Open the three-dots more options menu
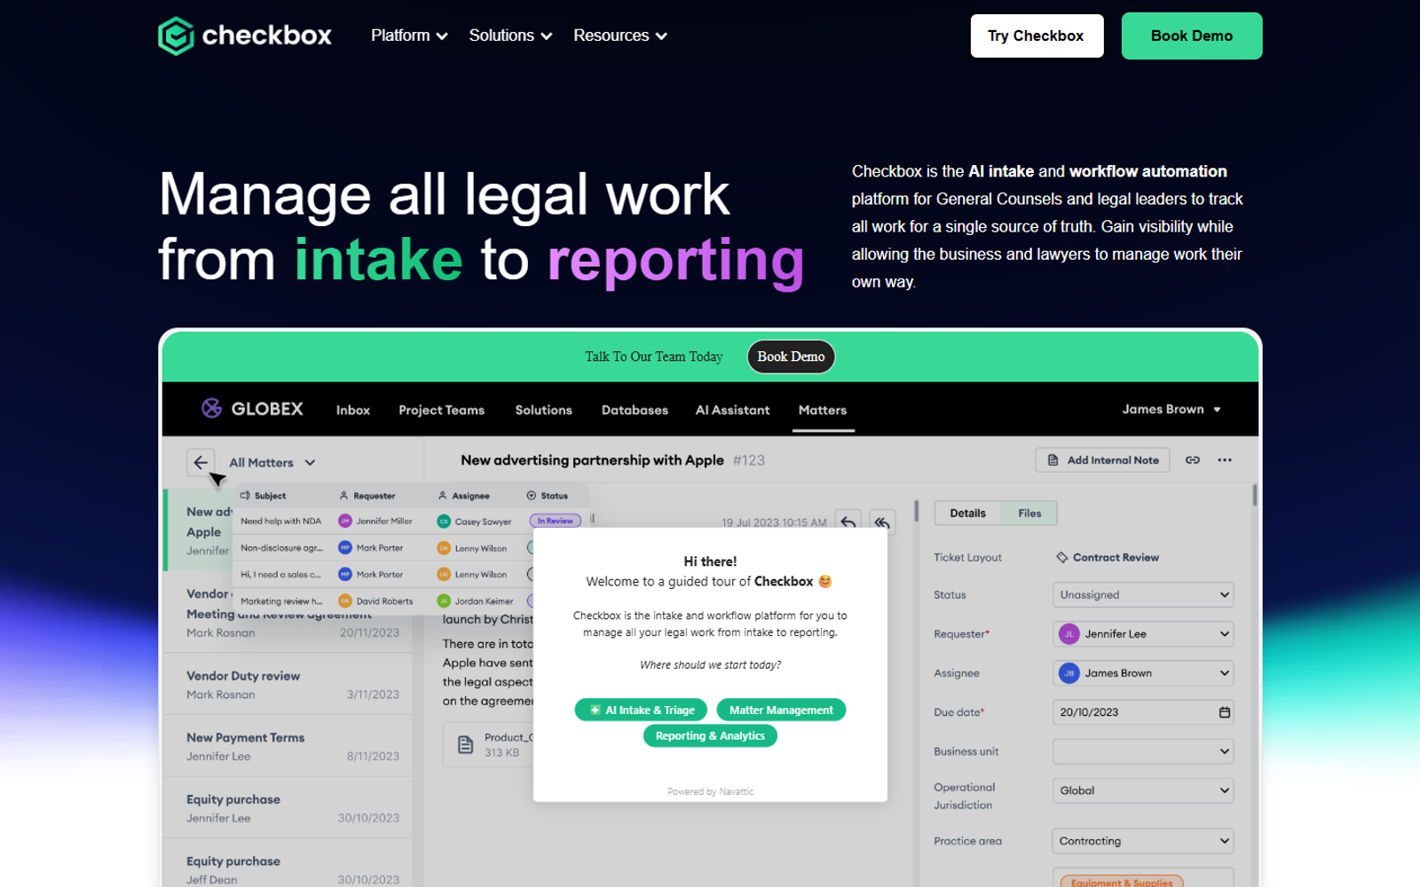The width and height of the screenshot is (1420, 887). (1225, 460)
